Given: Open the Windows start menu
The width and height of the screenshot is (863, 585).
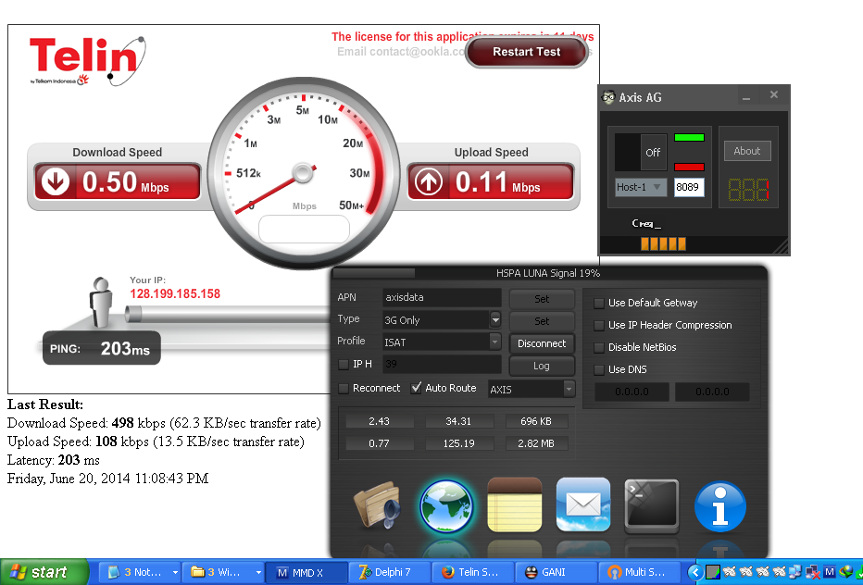Looking at the screenshot, I should (x=44, y=572).
